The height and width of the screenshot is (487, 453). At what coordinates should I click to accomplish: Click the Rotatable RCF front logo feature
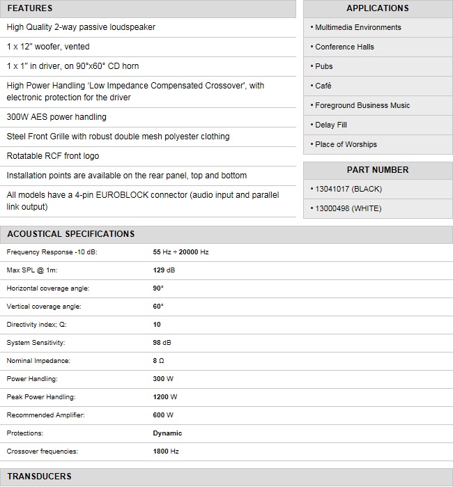coord(53,156)
